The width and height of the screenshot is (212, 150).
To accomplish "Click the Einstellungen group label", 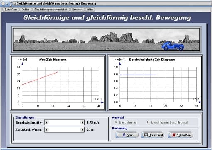I will (25, 117).
